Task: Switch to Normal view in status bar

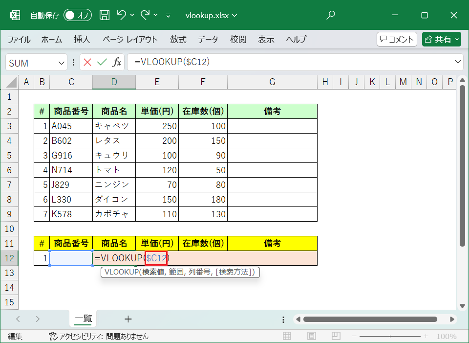Action: click(287, 337)
